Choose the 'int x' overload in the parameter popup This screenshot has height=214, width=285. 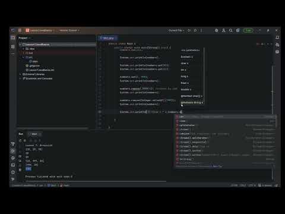tap(183, 70)
